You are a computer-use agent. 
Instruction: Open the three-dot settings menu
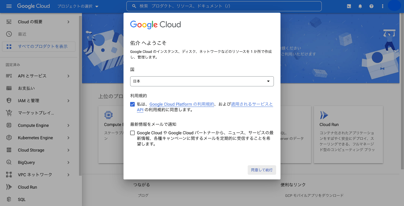(383, 6)
